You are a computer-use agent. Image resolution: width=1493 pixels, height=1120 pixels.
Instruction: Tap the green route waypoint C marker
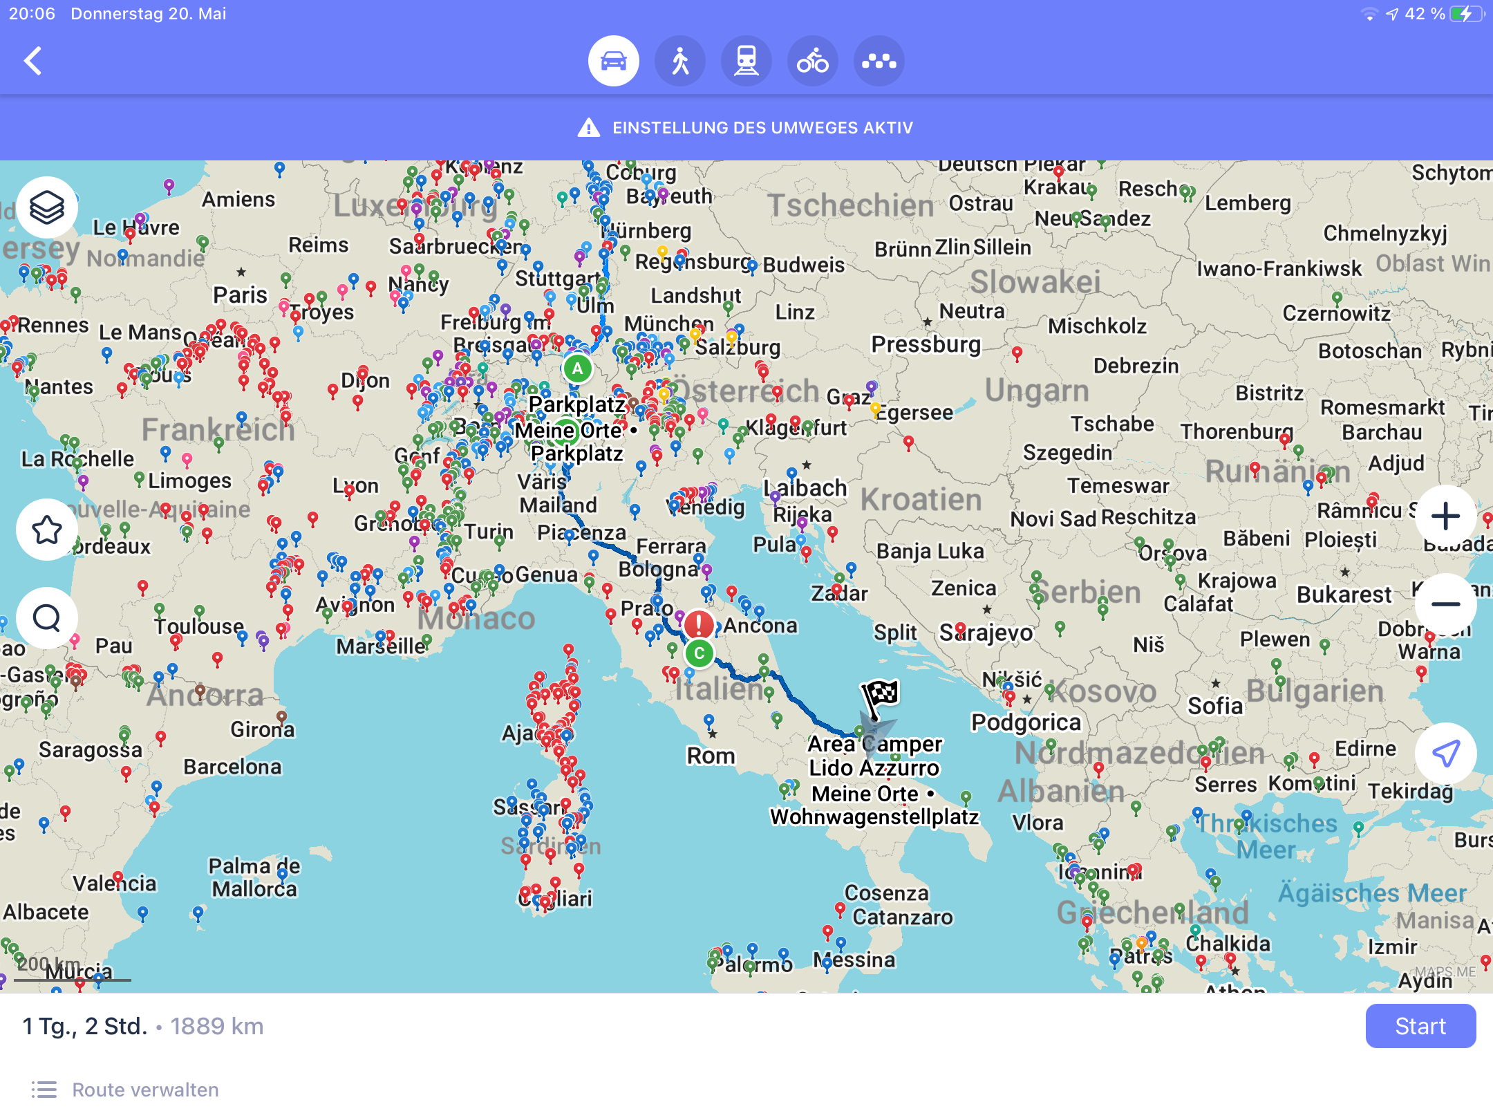(699, 653)
